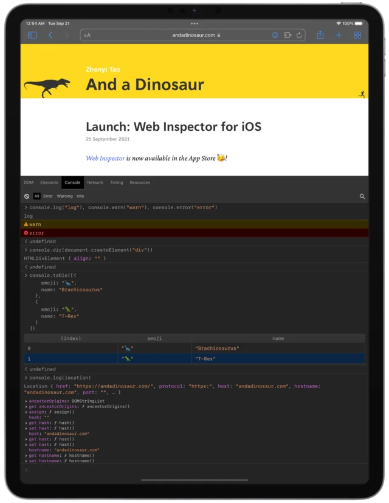Image resolution: width=389 pixels, height=503 pixels.
Task: Click the Launch: Web Inspector for iOS heading
Action: click(173, 127)
